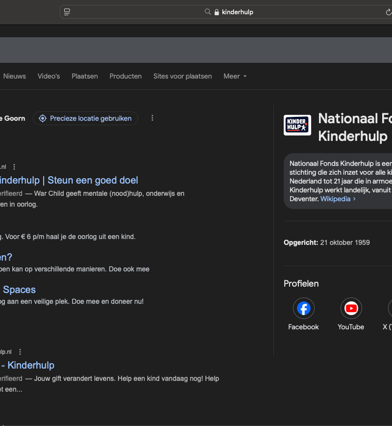Switch to the Video's tab
The width and height of the screenshot is (392, 426).
pyautogui.click(x=49, y=76)
